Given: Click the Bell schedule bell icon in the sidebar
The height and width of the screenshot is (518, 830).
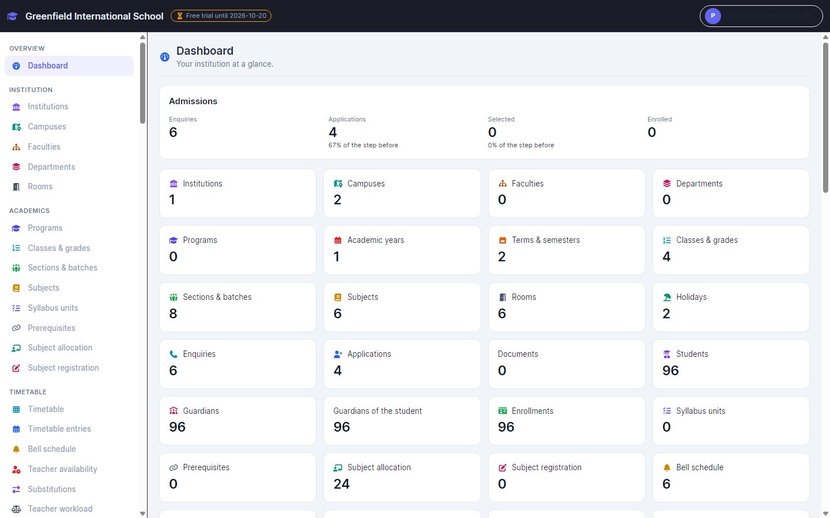Looking at the screenshot, I should (x=16, y=450).
